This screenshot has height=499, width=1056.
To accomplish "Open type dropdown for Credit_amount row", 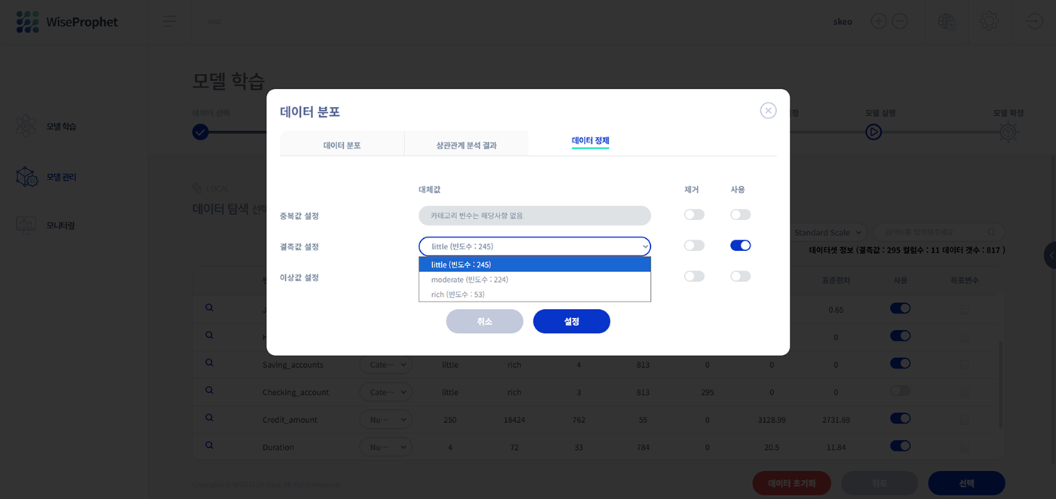I will coord(385,420).
